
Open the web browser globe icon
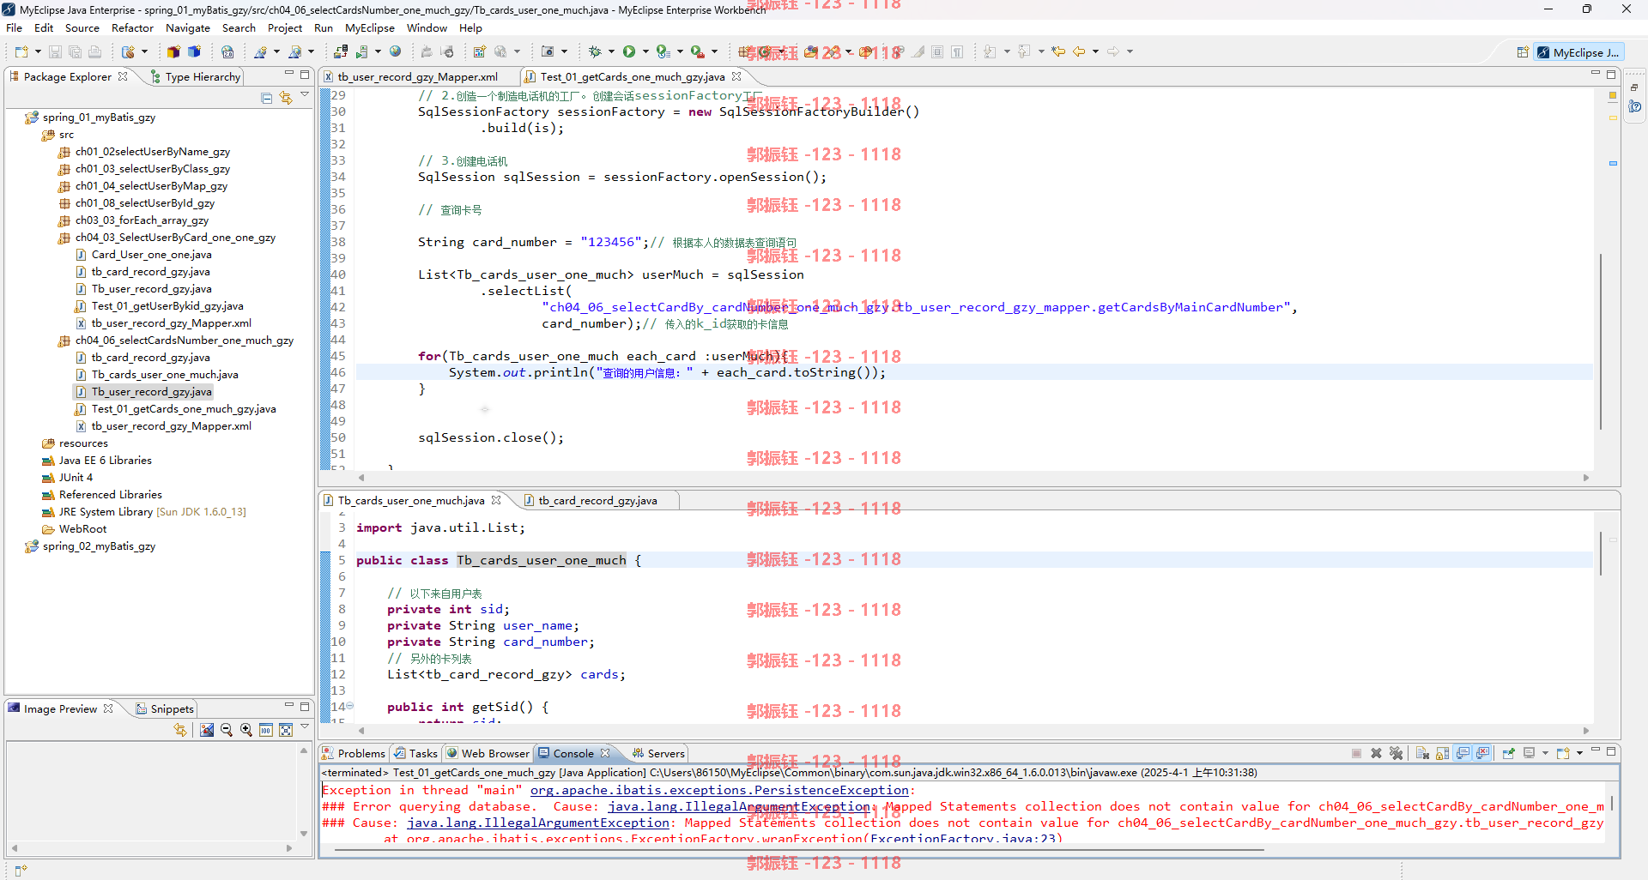click(x=395, y=52)
